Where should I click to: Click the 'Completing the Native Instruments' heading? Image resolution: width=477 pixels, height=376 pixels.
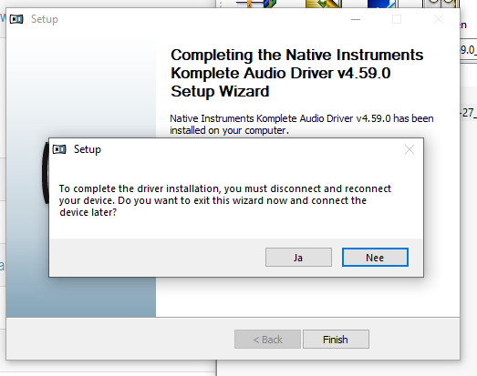point(297,73)
